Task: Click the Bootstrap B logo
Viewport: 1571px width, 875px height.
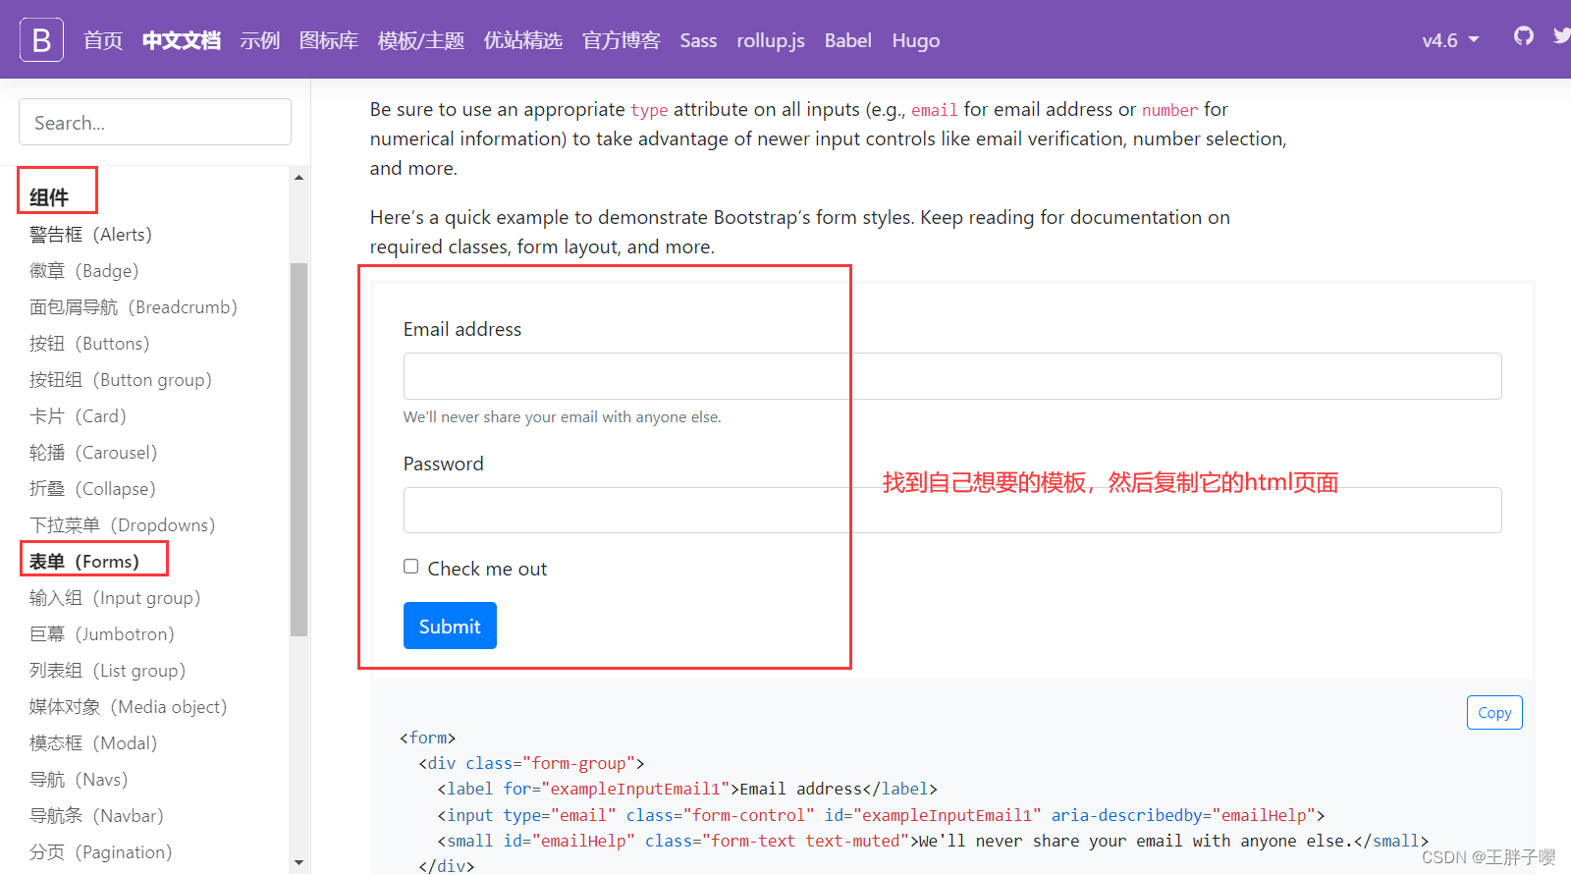Action: [x=41, y=39]
